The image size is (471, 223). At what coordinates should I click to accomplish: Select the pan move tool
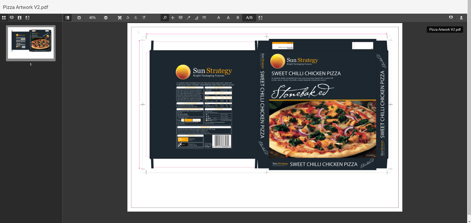(x=173, y=18)
